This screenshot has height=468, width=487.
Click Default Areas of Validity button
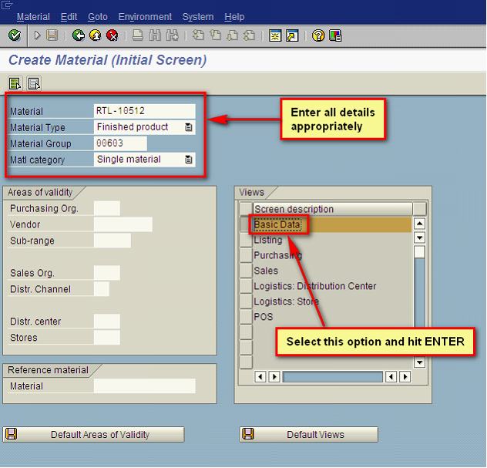point(94,435)
